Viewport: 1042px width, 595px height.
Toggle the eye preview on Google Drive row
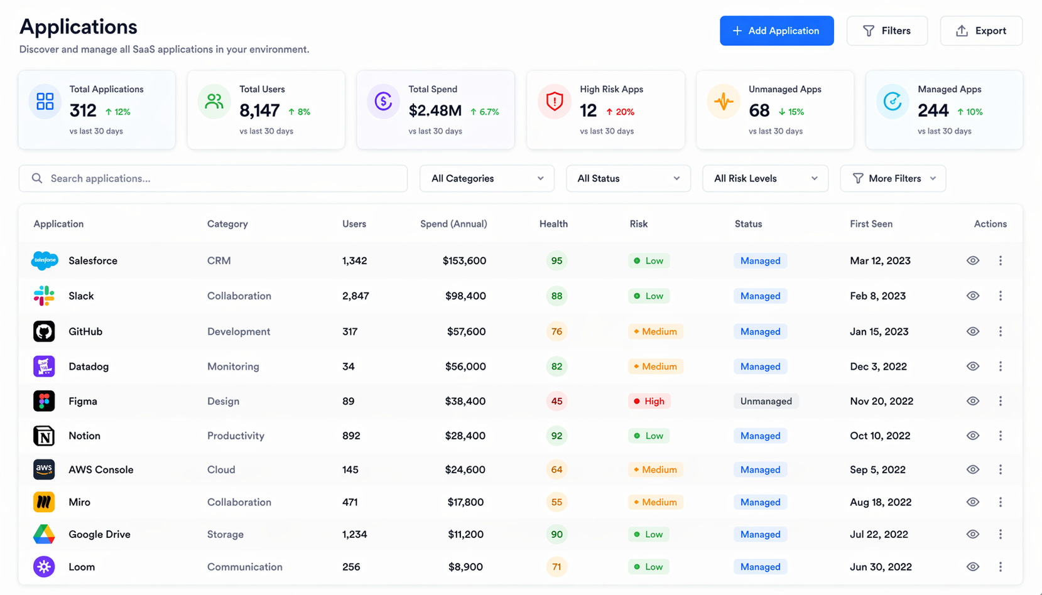click(x=973, y=534)
